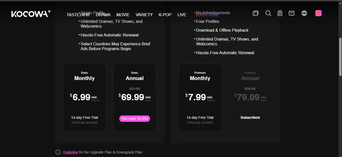
Task: Open the mail envelope icon
Action: (292, 13)
